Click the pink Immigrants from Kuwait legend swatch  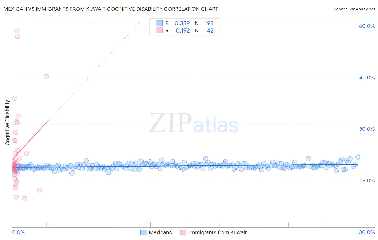[x=183, y=232]
